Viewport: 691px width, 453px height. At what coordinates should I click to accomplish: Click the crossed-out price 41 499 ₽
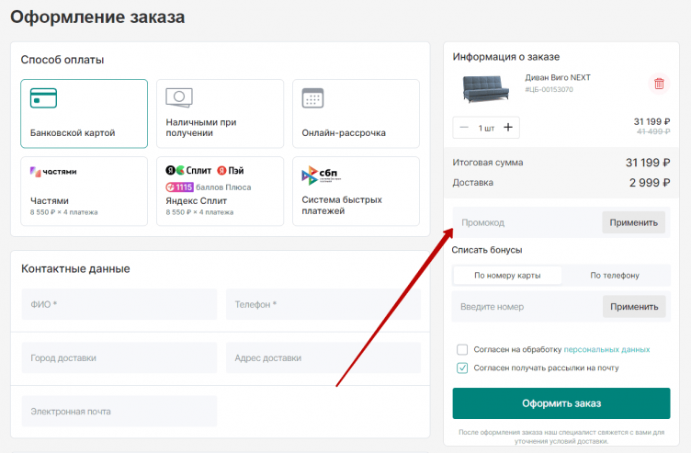(x=653, y=131)
